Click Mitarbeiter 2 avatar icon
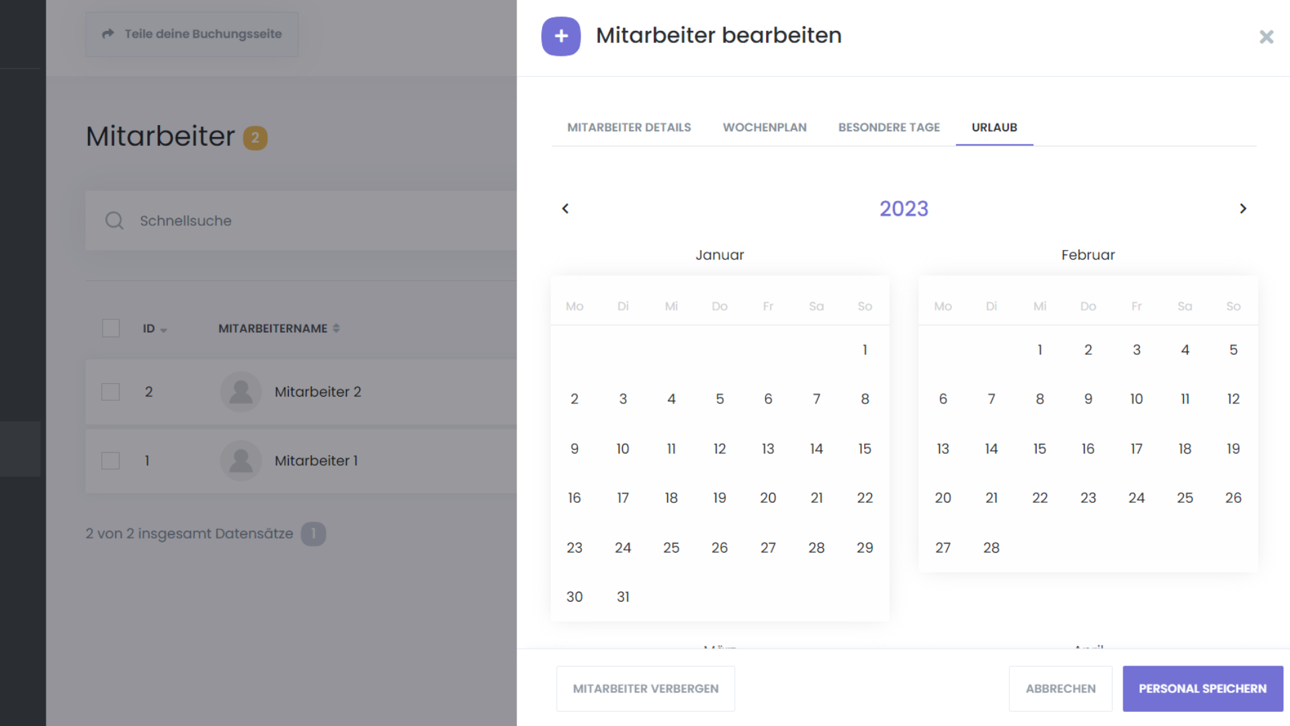This screenshot has width=1290, height=726. (241, 392)
